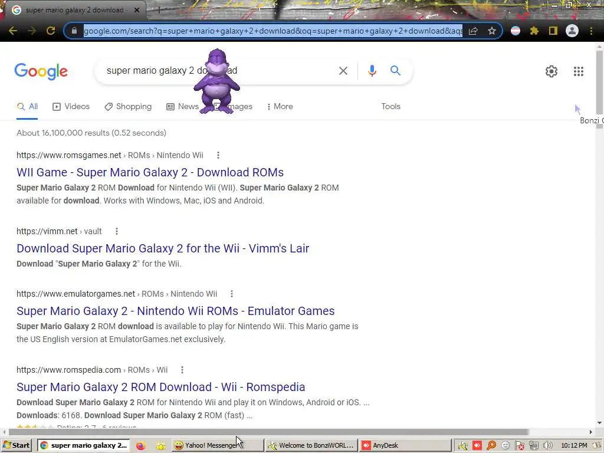
Task: Open network connection tray icon
Action: click(x=533, y=446)
